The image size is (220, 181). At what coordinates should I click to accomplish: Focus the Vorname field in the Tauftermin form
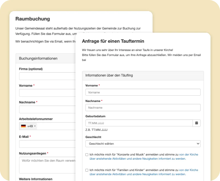tap(143, 92)
